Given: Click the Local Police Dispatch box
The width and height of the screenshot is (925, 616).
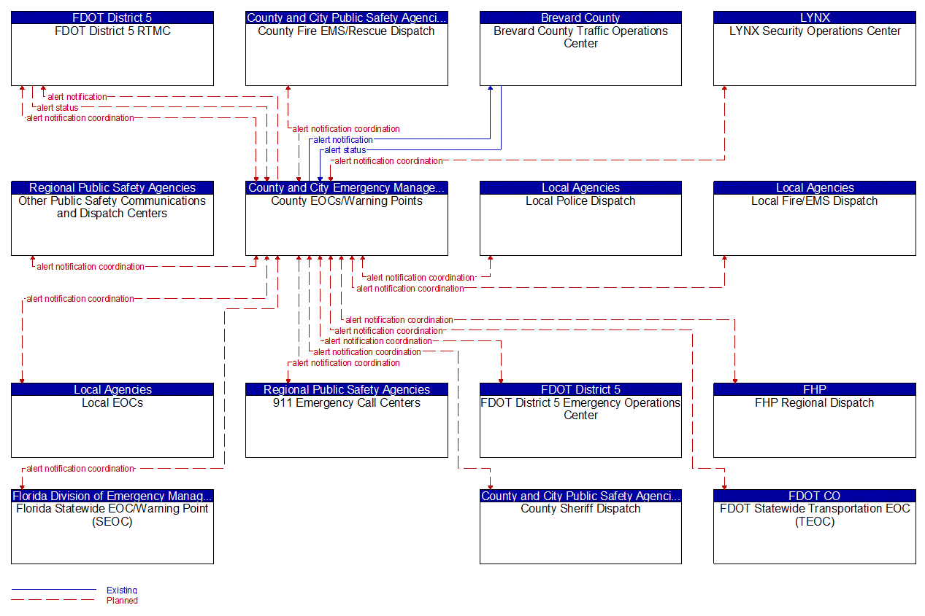Looking at the screenshot, I should [x=580, y=219].
